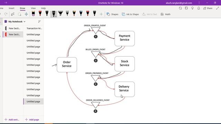Select the blue-banded pen
The height and width of the screenshot is (124, 221).
(x=81, y=13)
